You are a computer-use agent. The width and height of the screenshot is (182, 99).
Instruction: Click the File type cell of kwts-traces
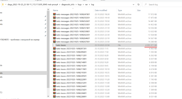pos(119,45)
